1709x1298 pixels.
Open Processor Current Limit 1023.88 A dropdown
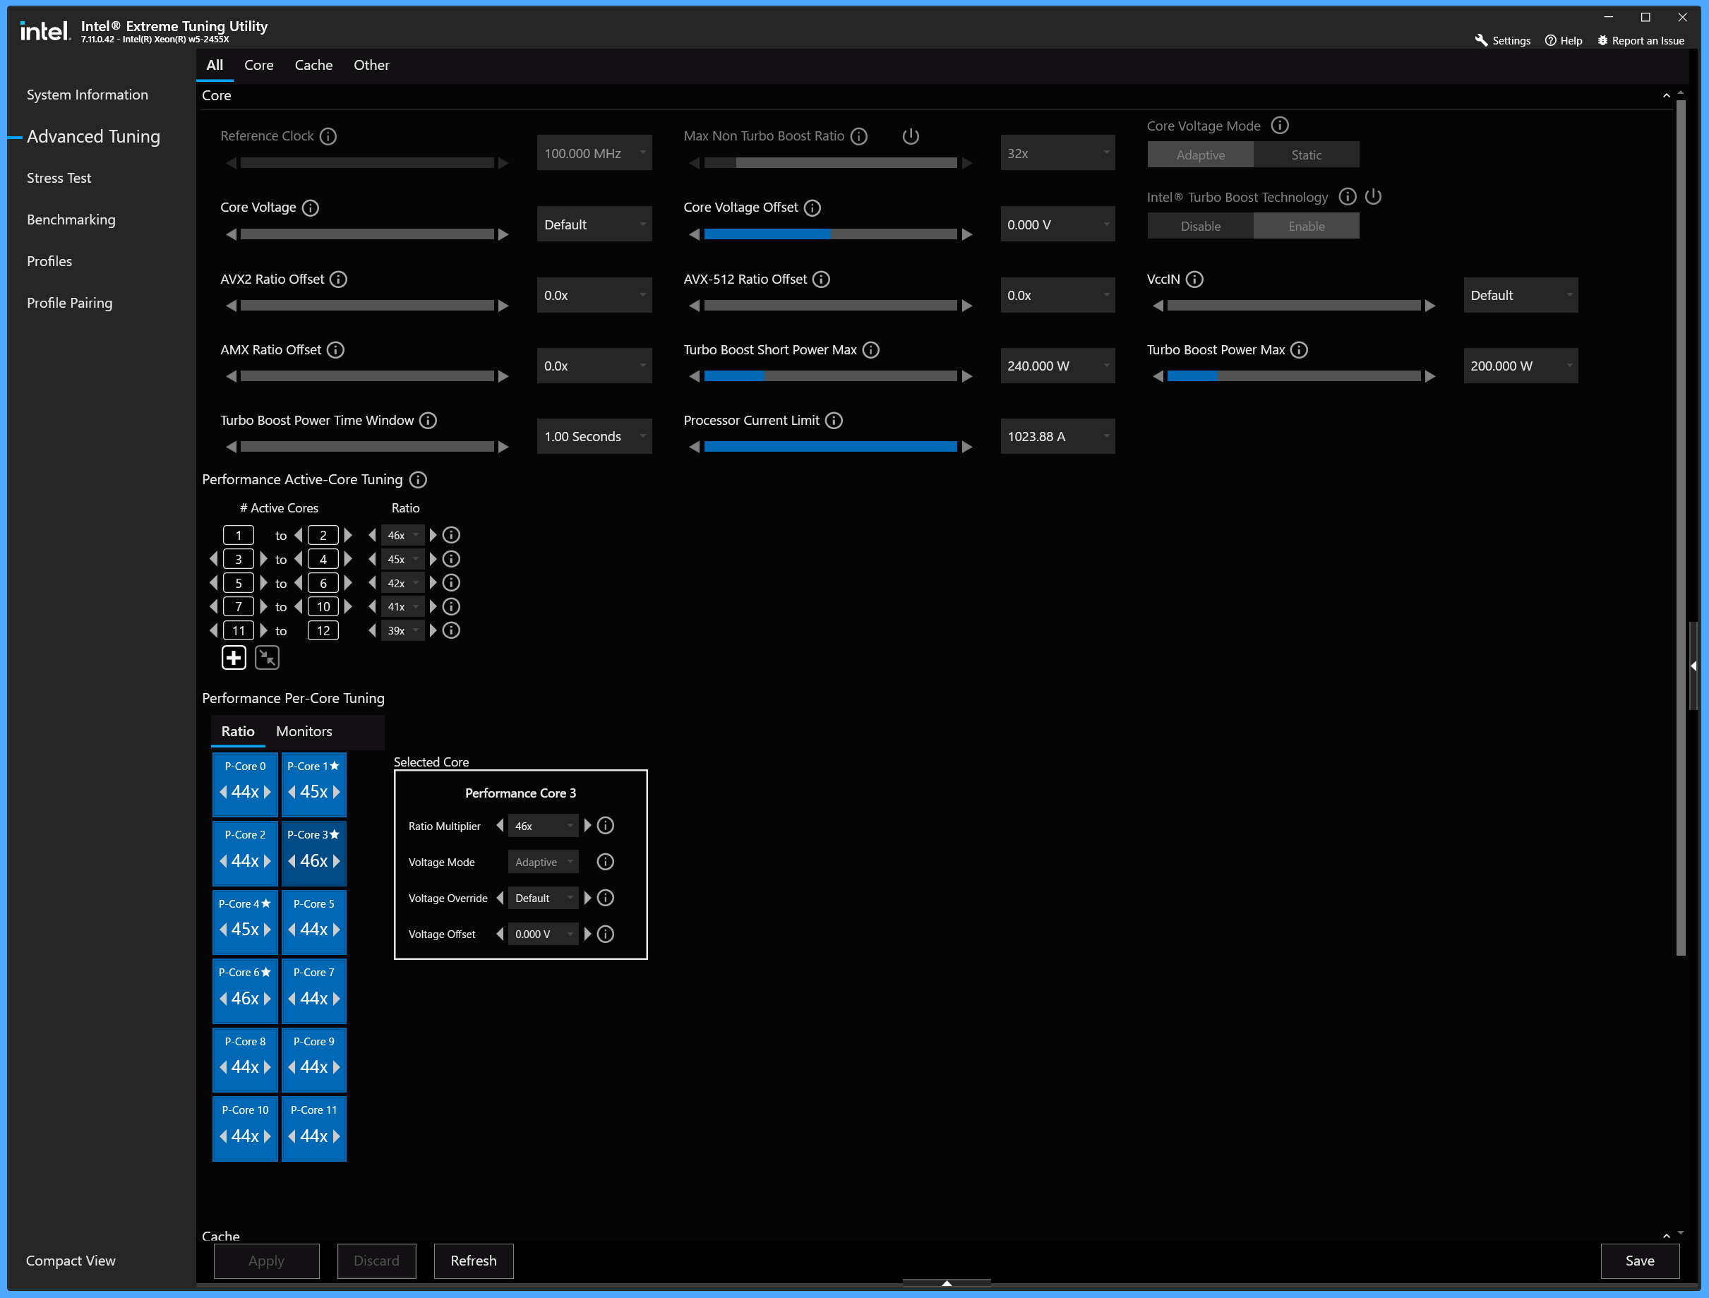1057,435
